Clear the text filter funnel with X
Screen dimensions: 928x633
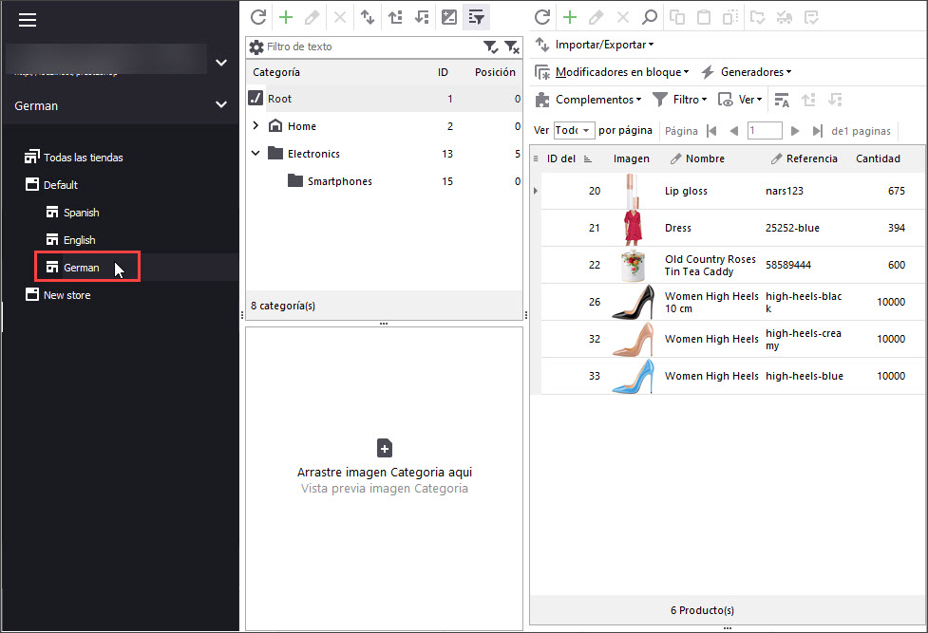click(512, 47)
